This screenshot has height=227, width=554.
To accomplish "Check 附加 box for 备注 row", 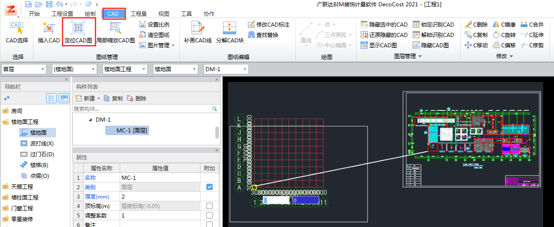I will [x=209, y=224].
